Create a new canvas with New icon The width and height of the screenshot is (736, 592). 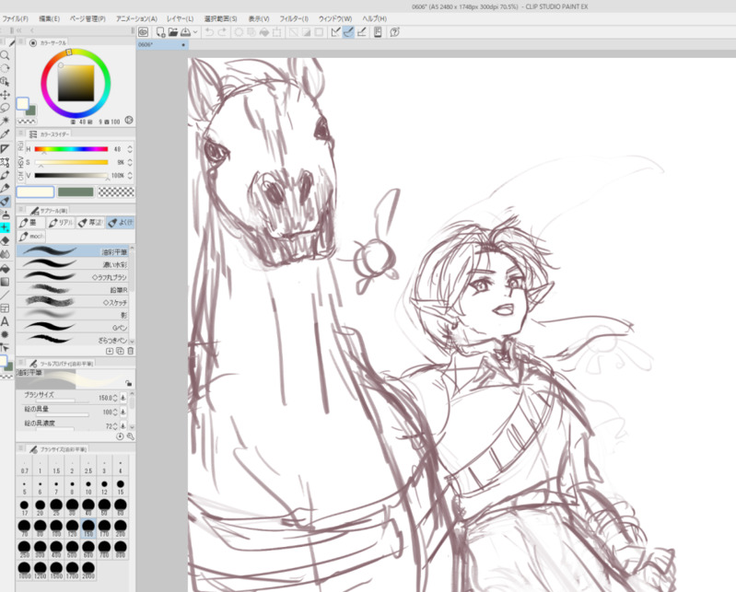[160, 32]
